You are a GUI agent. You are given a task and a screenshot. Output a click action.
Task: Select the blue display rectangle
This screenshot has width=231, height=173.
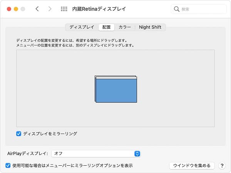(x=116, y=91)
